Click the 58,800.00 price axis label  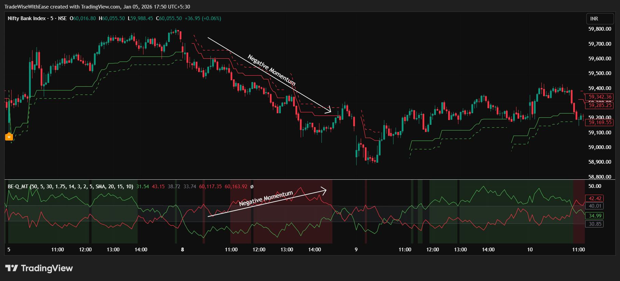point(600,177)
